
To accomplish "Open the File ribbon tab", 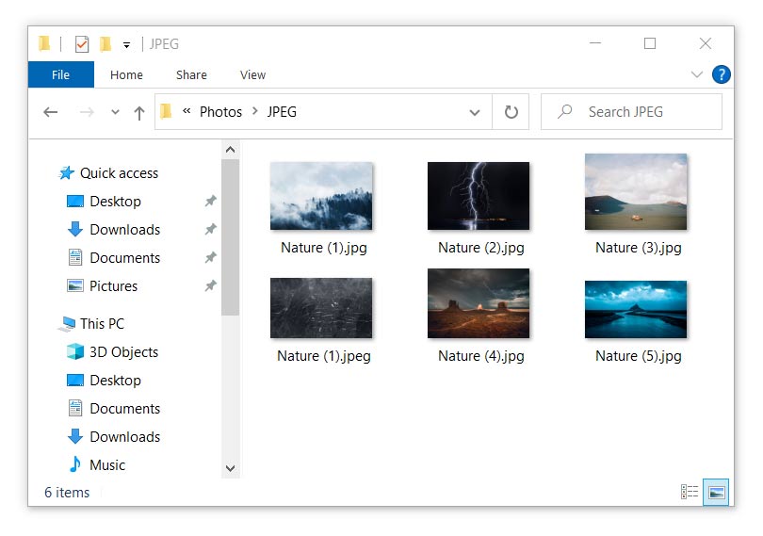I will (61, 75).
